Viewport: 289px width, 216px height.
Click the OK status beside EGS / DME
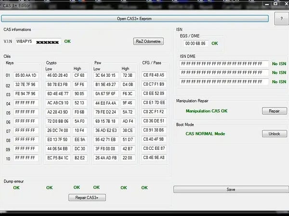215,44
